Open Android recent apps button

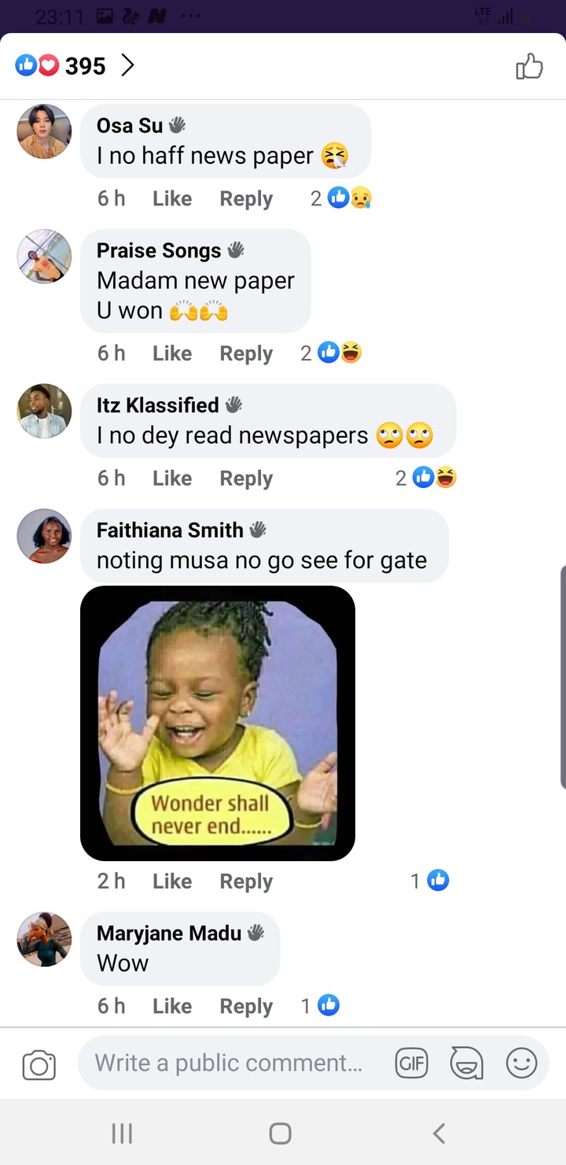click(122, 1134)
